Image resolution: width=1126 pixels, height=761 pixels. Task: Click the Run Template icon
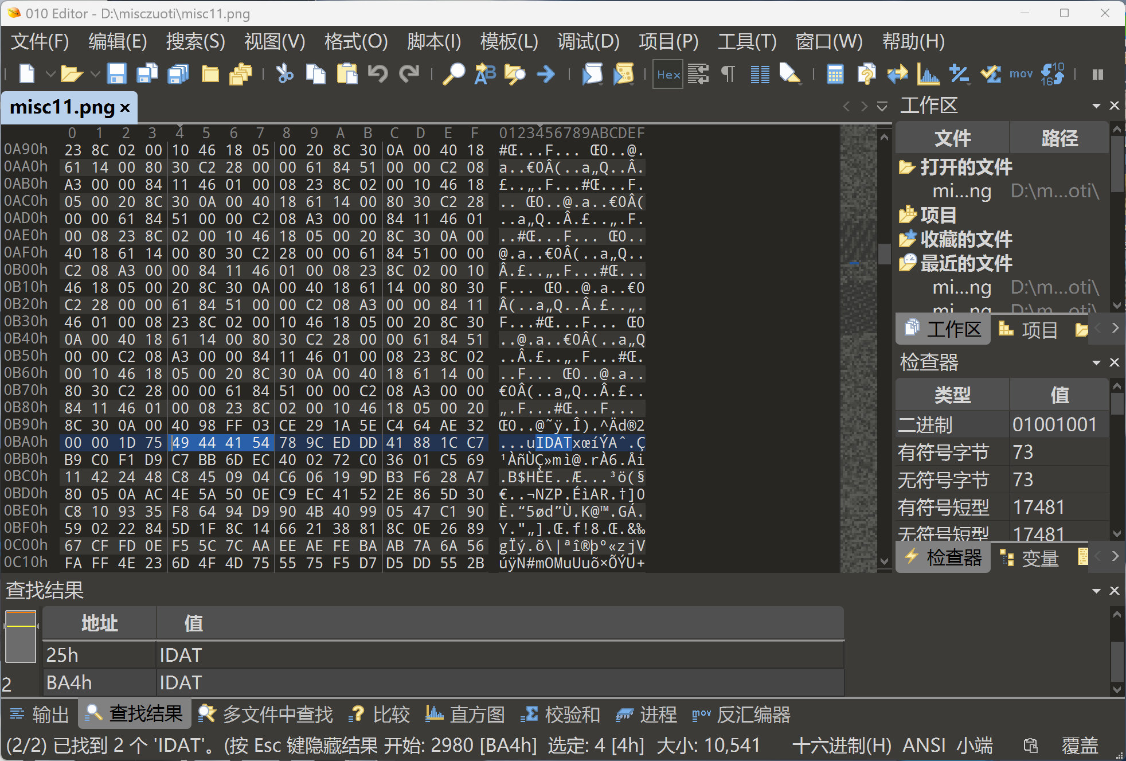click(x=624, y=74)
